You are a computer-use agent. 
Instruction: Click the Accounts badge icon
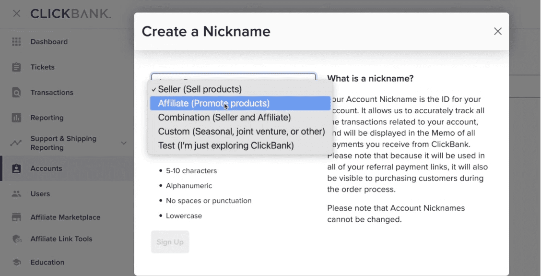coord(16,168)
